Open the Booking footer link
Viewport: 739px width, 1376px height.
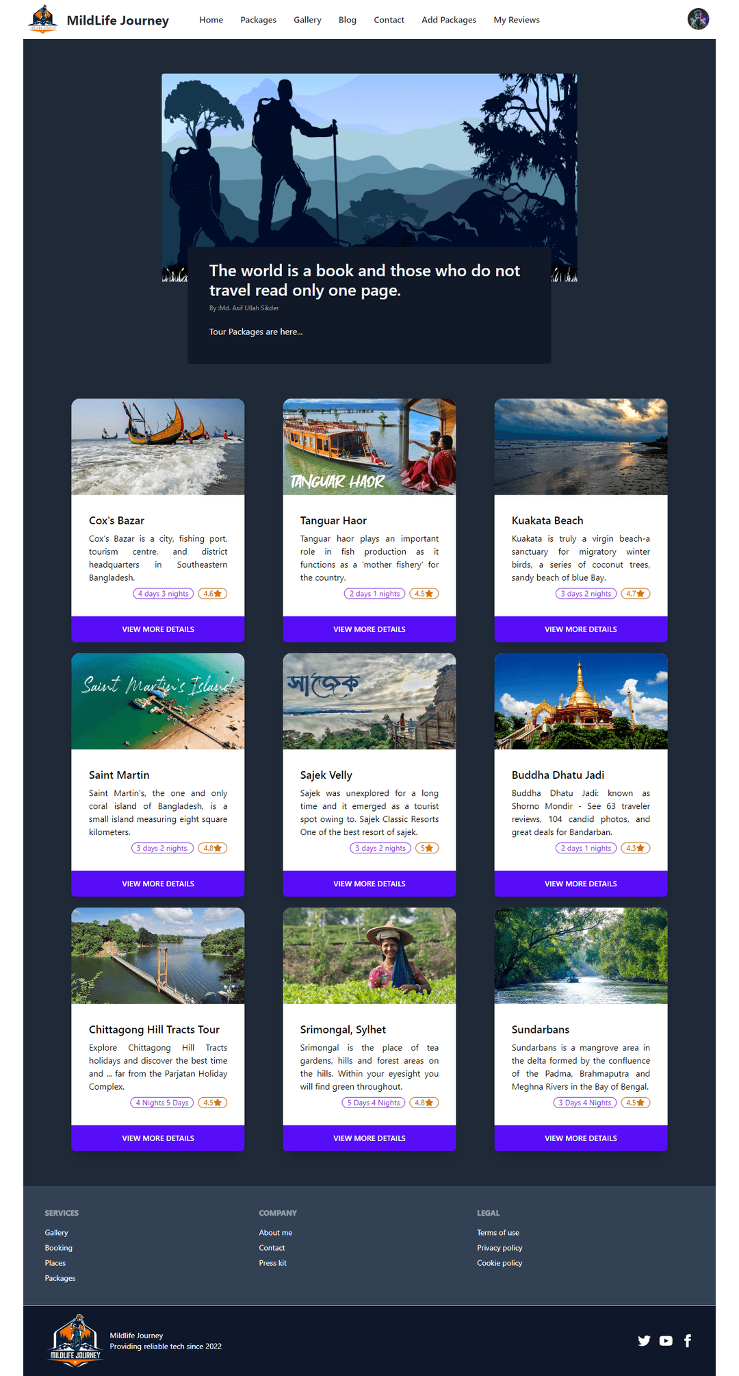pyautogui.click(x=58, y=1248)
